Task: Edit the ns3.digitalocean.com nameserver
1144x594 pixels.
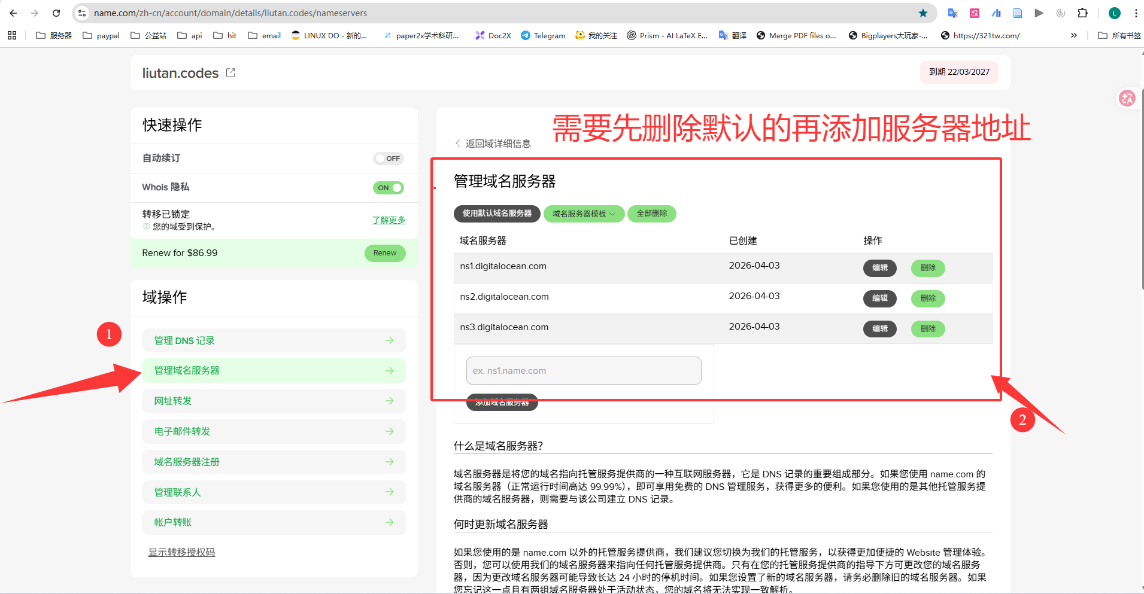Action: (879, 329)
